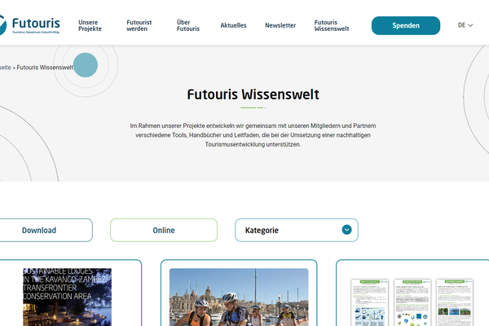Open the Futourist werden menu item
This screenshot has height=326, width=489.
pos(139,25)
